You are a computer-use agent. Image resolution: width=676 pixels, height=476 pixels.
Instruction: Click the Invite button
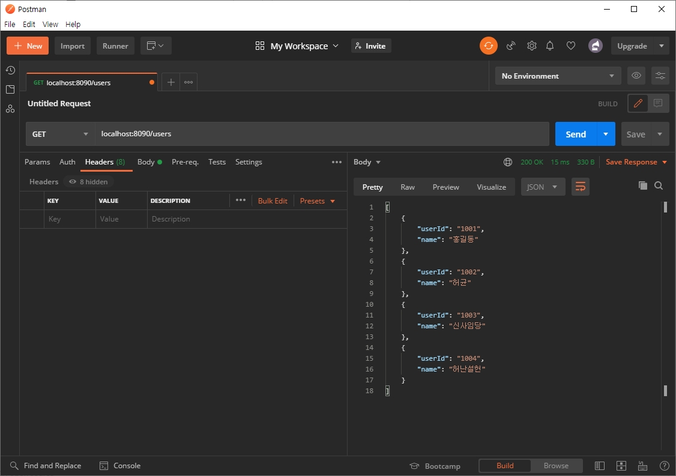pyautogui.click(x=371, y=46)
